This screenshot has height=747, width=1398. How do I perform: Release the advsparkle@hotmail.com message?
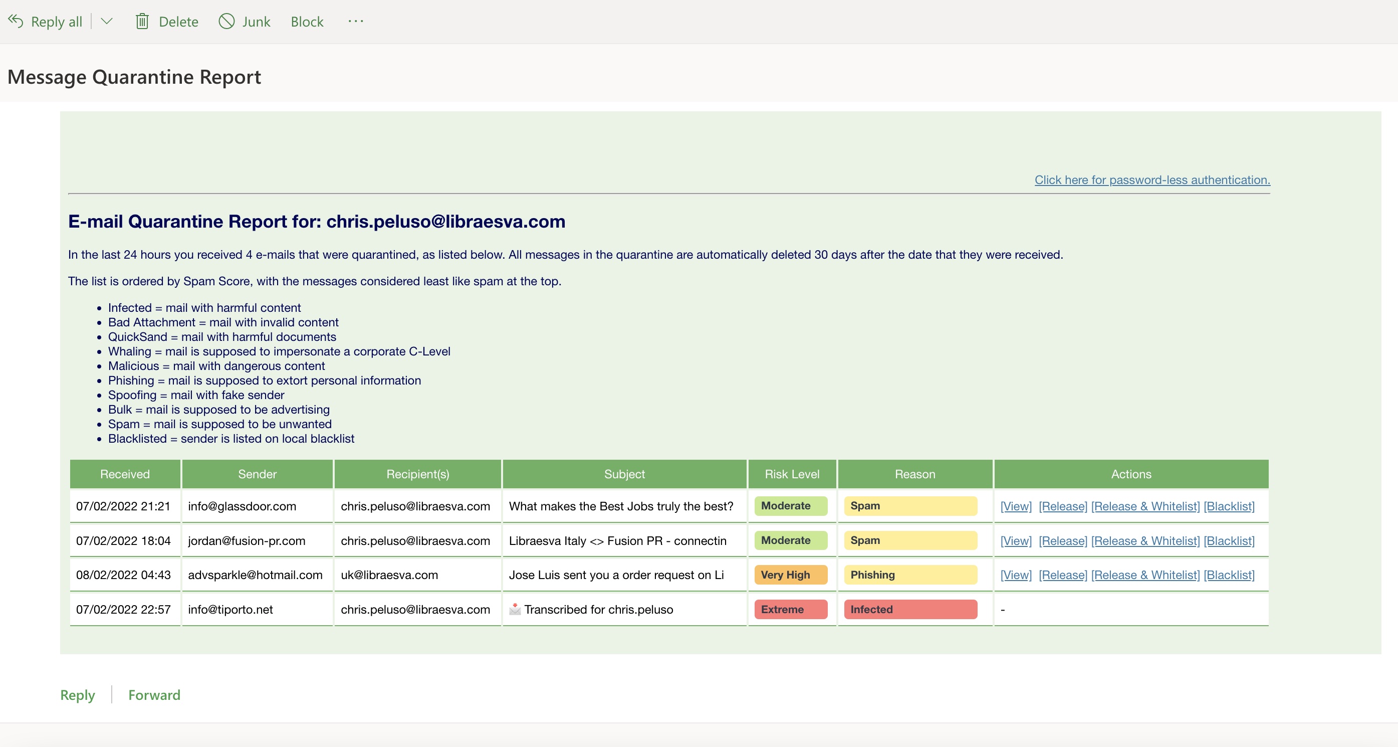pyautogui.click(x=1063, y=575)
